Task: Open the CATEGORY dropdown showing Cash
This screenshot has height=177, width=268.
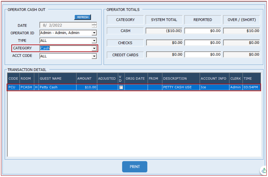Action: pos(94,48)
